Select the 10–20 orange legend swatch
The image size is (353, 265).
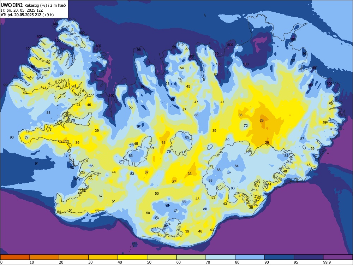coord(44,257)
